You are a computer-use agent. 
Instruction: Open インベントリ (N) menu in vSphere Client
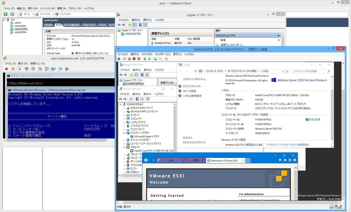coord(47,9)
